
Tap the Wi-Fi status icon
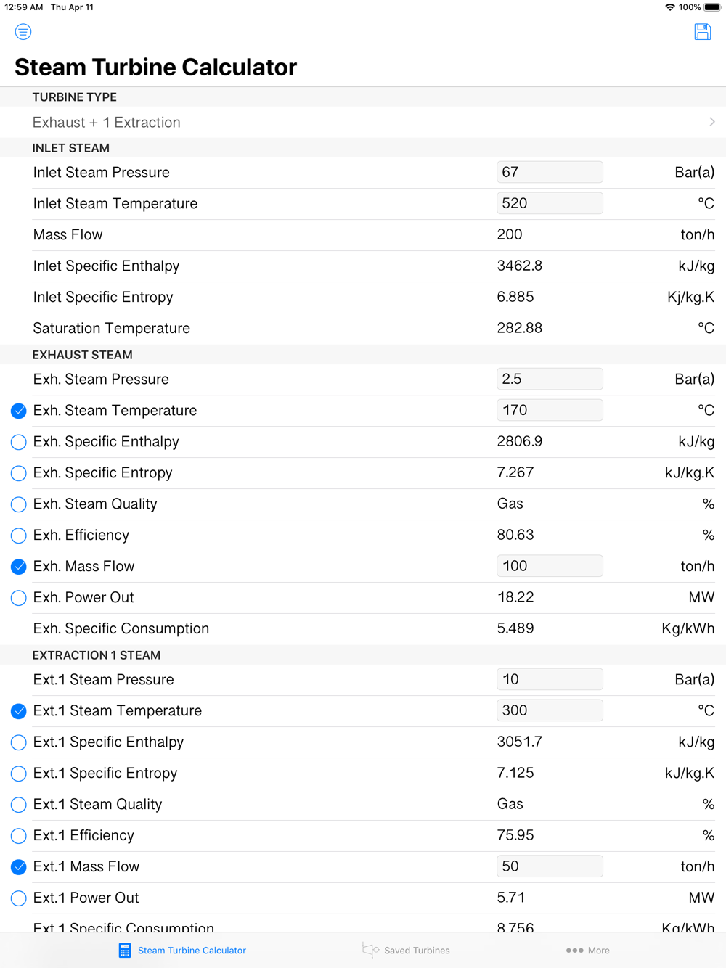669,7
